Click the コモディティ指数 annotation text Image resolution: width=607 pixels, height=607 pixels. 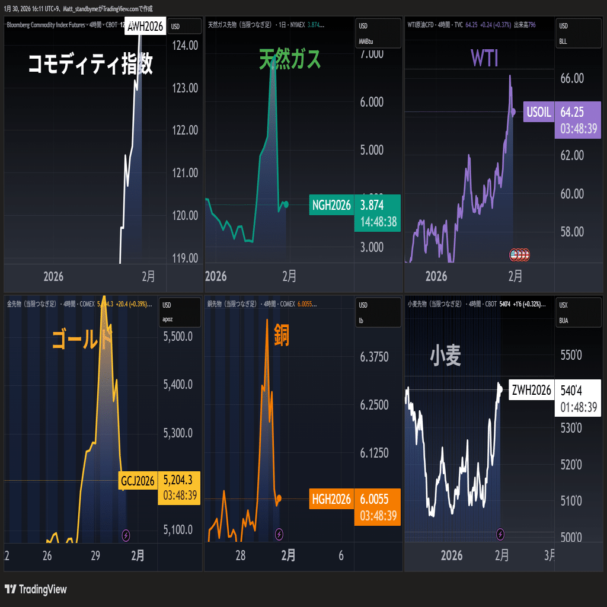[91, 64]
